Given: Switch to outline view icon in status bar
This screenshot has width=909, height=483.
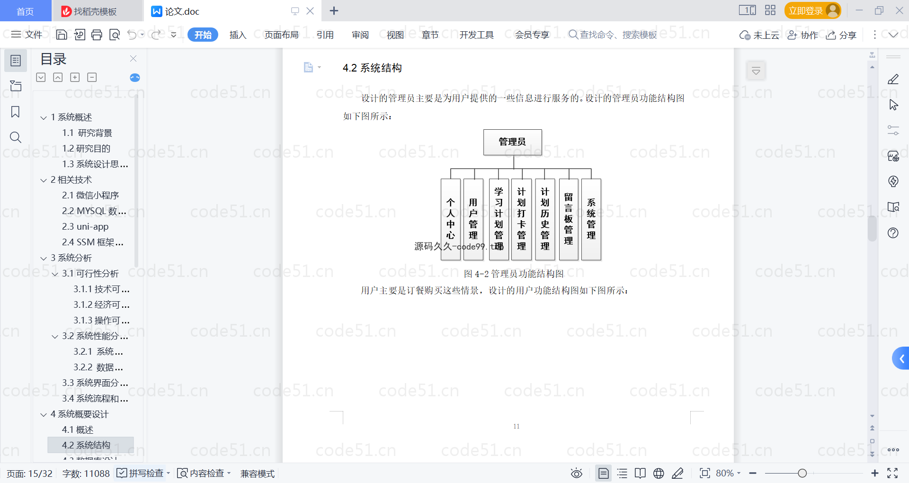Looking at the screenshot, I should tap(622, 473).
